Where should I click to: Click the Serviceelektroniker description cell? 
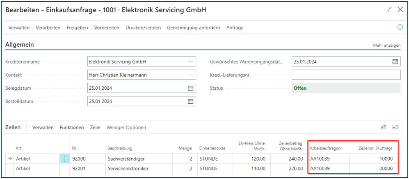click(139, 169)
